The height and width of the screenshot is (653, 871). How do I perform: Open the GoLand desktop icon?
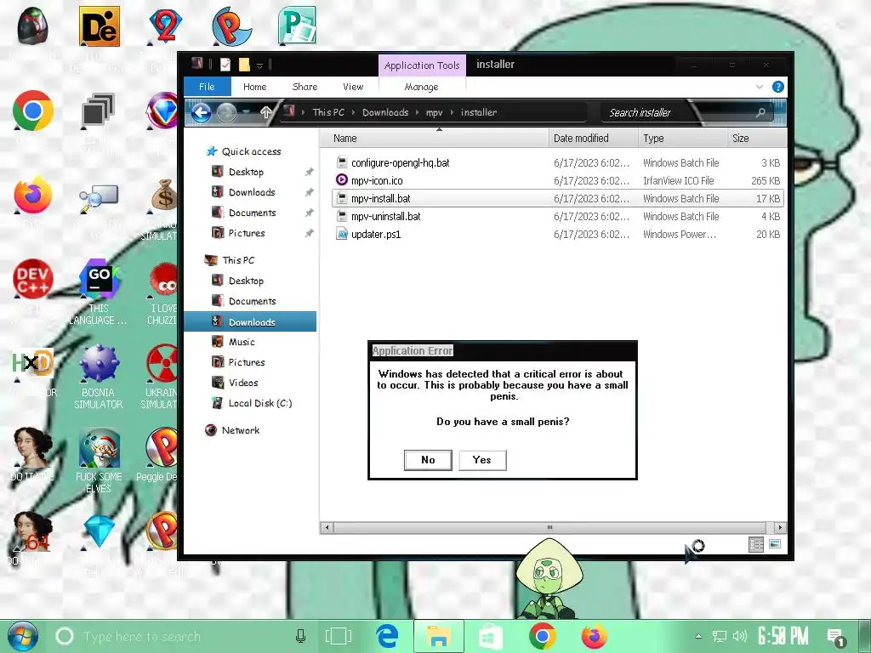click(x=99, y=279)
